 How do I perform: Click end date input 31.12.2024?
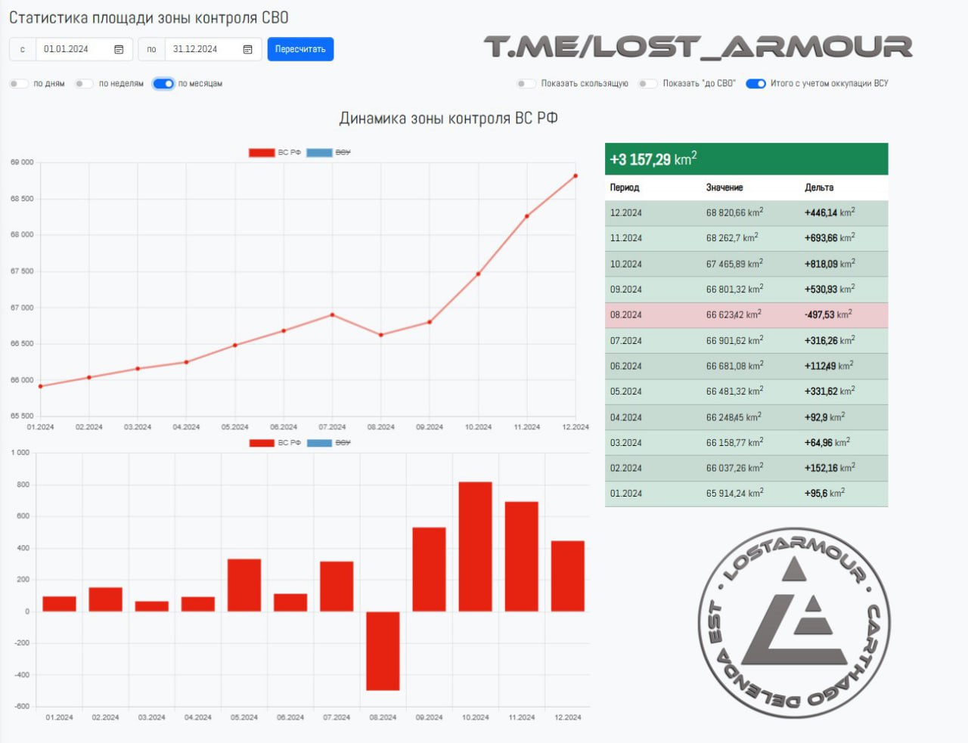tap(200, 49)
